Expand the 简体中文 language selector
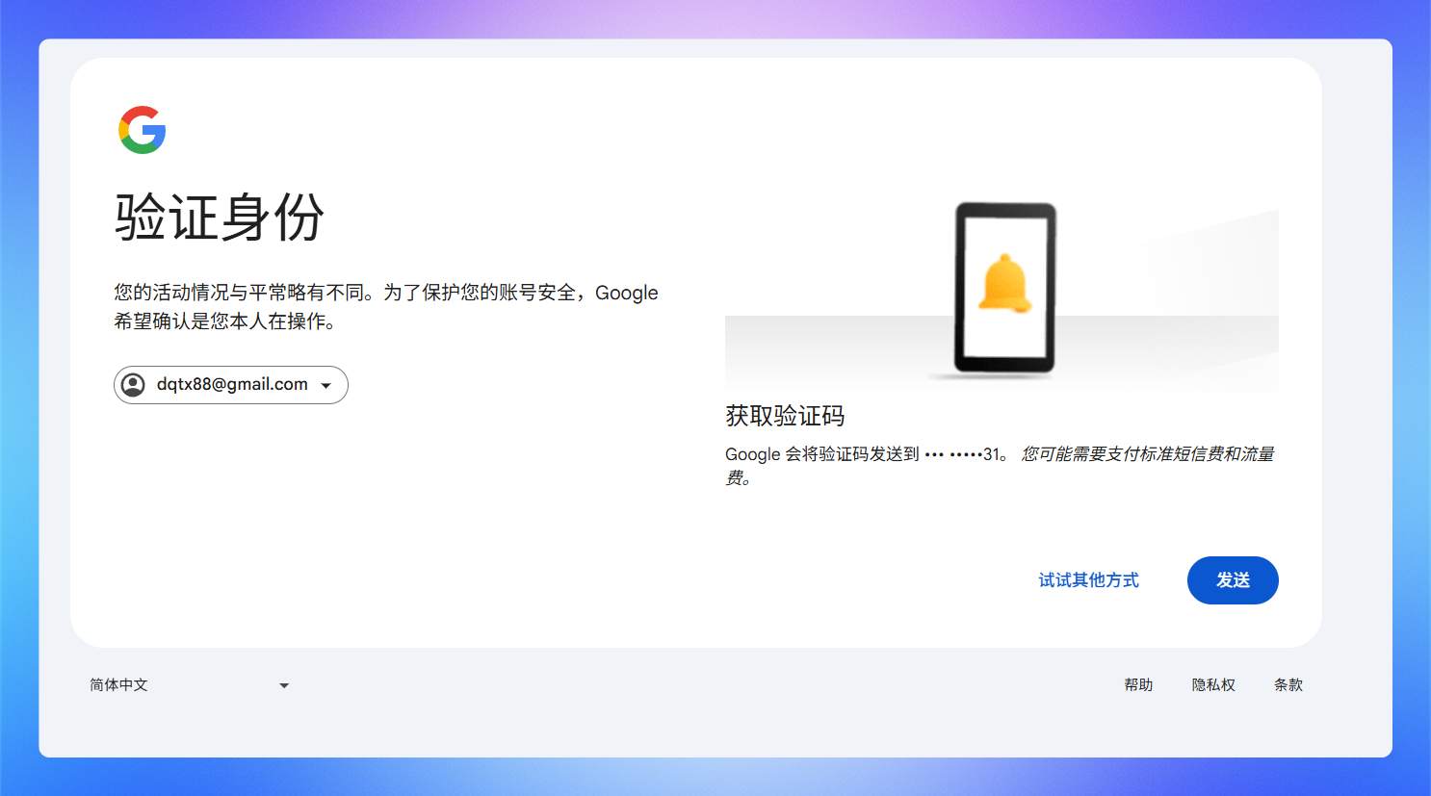This screenshot has width=1431, height=796. (190, 685)
